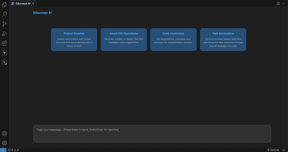The width and height of the screenshot is (288, 152).
Task: Click text 'Get explanations, examples, and'
Action: point(174,39)
